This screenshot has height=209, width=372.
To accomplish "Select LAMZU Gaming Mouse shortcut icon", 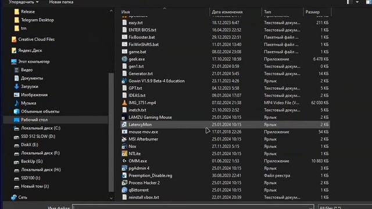I will pyautogui.click(x=124, y=117).
